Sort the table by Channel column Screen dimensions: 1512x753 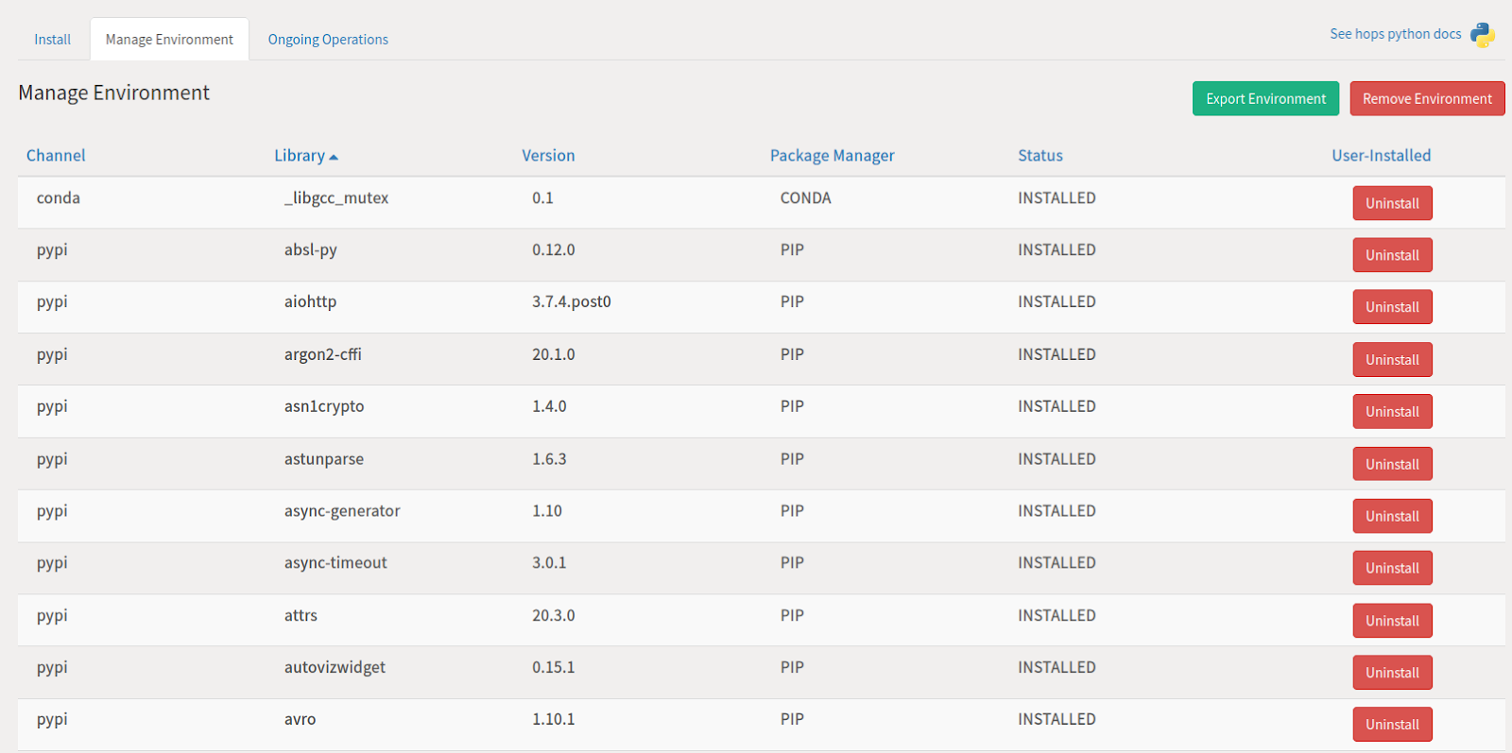56,156
